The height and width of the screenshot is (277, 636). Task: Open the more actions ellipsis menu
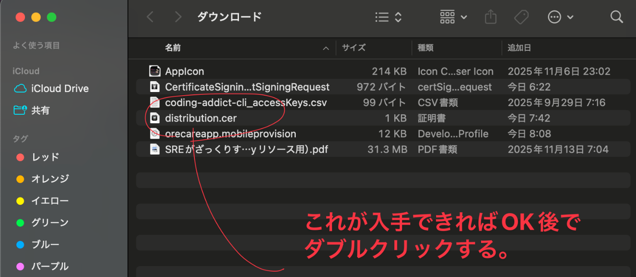561,17
